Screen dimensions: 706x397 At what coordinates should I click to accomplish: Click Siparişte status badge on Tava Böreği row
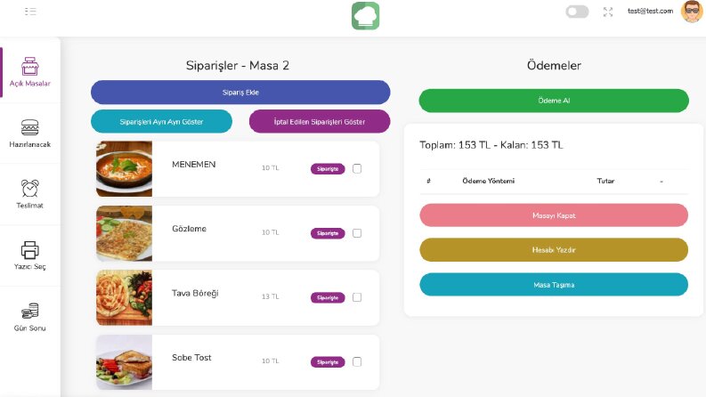[328, 297]
